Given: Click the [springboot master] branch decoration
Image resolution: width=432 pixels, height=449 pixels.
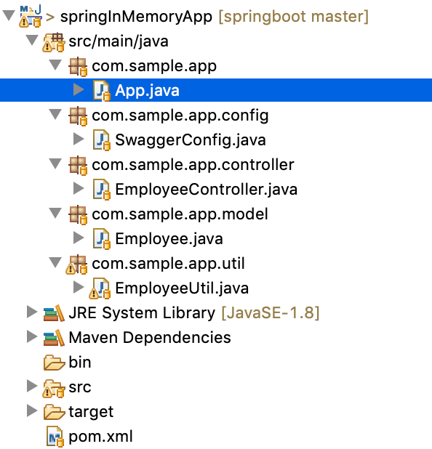Looking at the screenshot, I should [x=294, y=17].
